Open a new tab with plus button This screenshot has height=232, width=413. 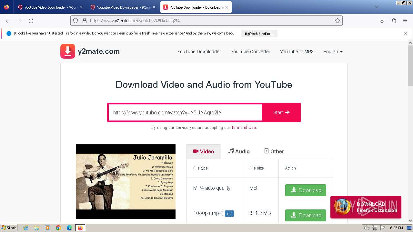(238, 7)
